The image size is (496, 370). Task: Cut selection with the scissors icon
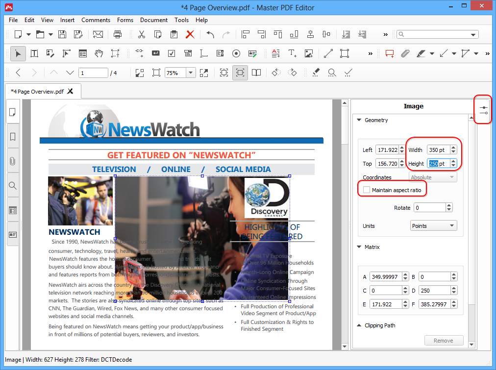coord(141,34)
